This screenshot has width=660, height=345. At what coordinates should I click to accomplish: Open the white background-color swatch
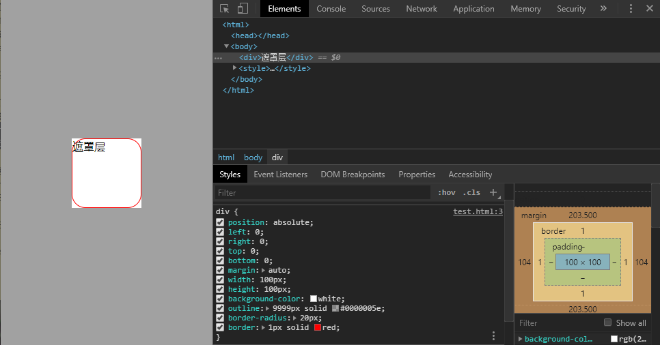tap(314, 299)
